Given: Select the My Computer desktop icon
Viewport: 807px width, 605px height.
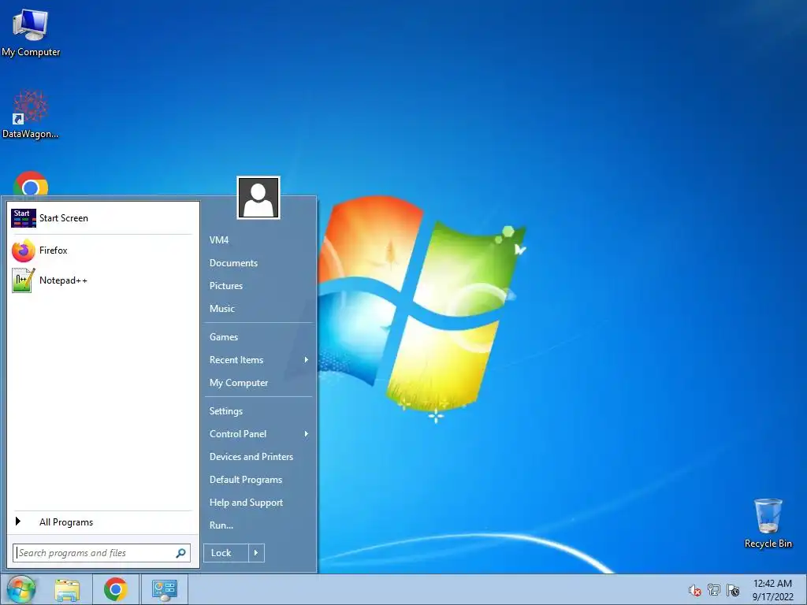Looking at the screenshot, I should [x=31, y=32].
